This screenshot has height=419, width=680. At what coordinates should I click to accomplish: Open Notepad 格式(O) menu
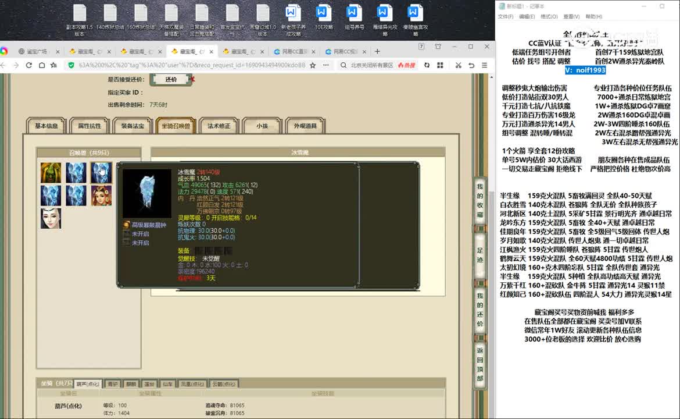[x=549, y=16]
